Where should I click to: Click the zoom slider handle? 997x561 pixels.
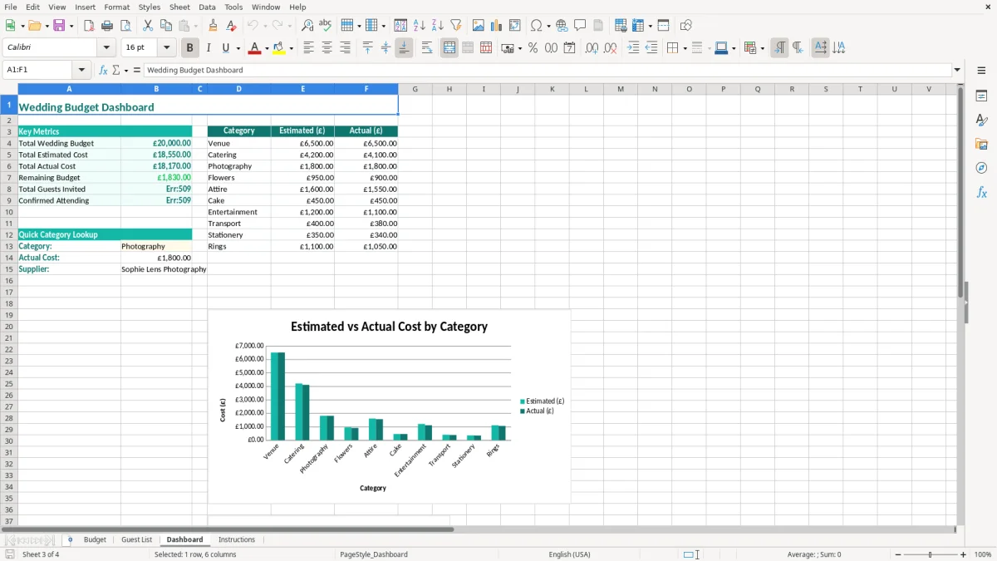[930, 554]
